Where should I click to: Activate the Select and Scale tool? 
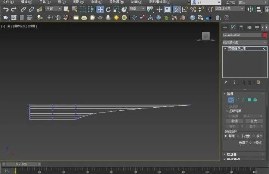tap(116, 9)
